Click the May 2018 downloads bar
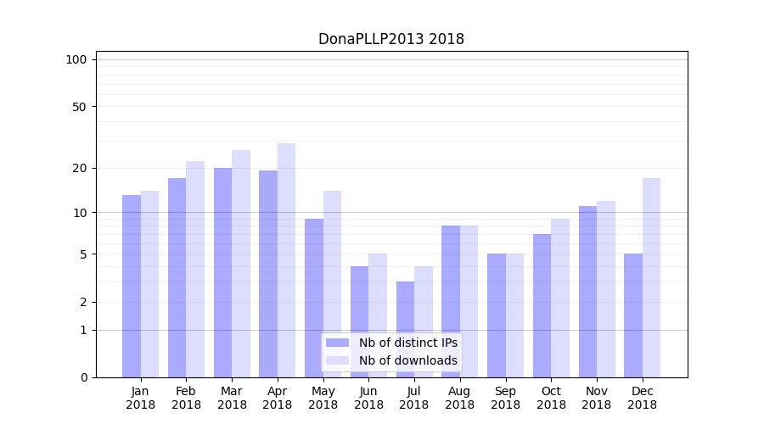The image size is (764, 424). click(x=332, y=283)
